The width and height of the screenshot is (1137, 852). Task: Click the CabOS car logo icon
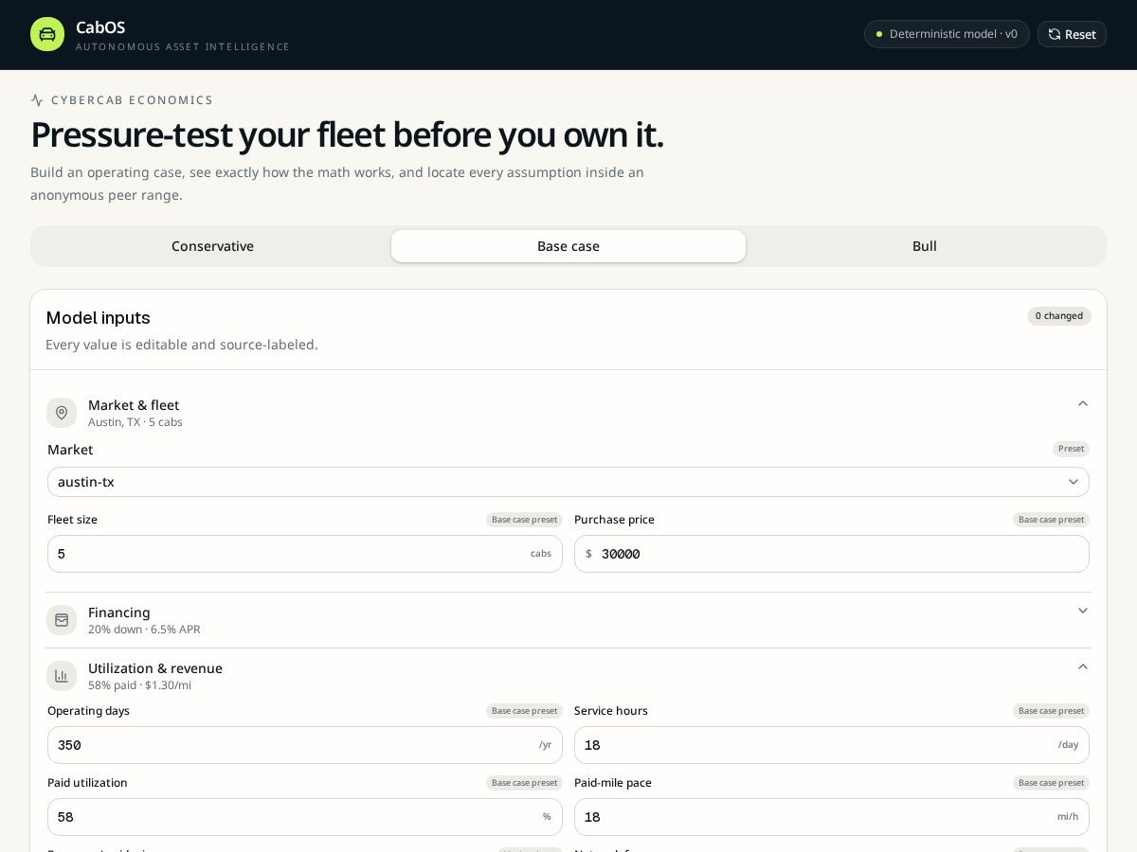click(47, 34)
